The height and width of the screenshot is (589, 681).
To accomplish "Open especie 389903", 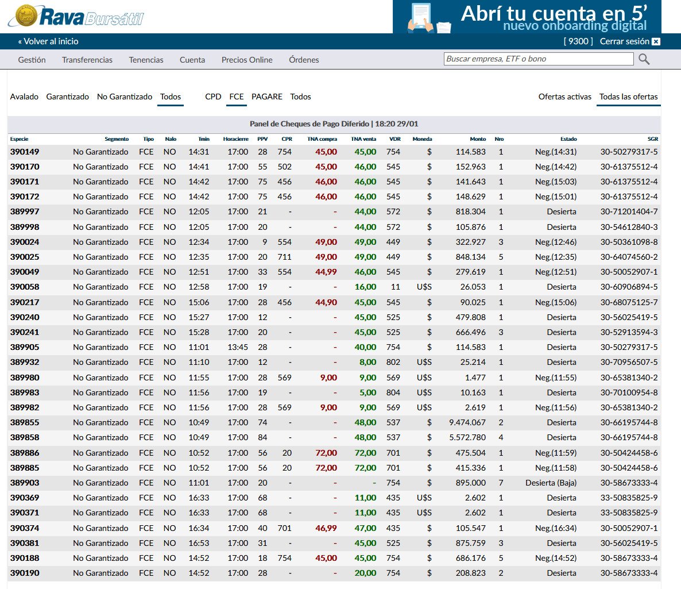I will pos(24,483).
